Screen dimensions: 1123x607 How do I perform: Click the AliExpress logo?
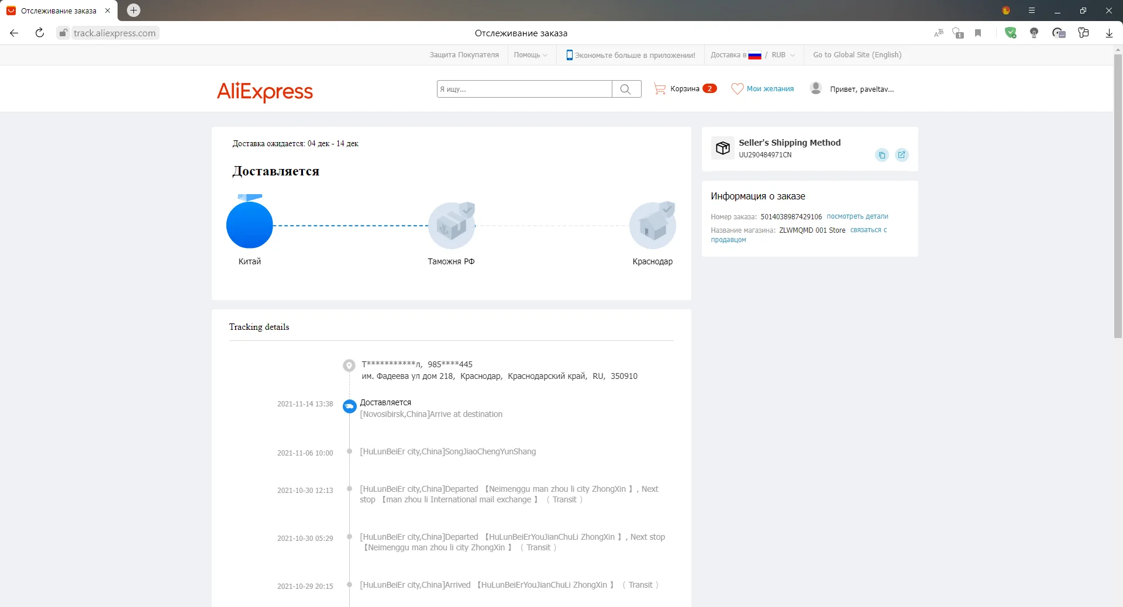tap(265, 91)
